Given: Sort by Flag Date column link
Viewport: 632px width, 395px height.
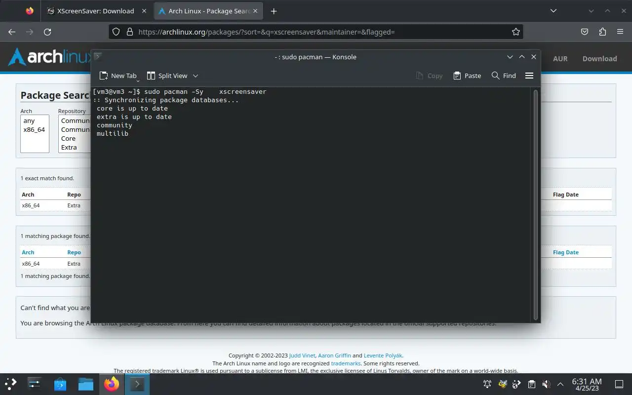Looking at the screenshot, I should (x=565, y=252).
